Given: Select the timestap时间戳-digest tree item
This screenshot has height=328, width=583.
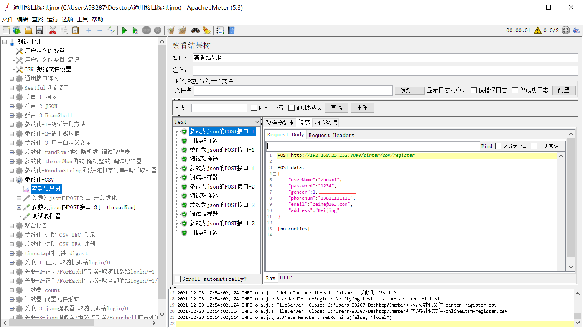Looking at the screenshot, I should coord(56,253).
